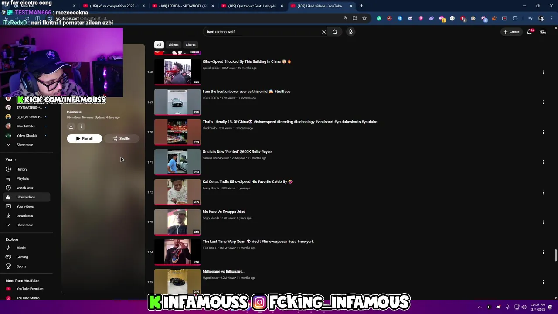Open Gaming under Explore

[x=26, y=257]
